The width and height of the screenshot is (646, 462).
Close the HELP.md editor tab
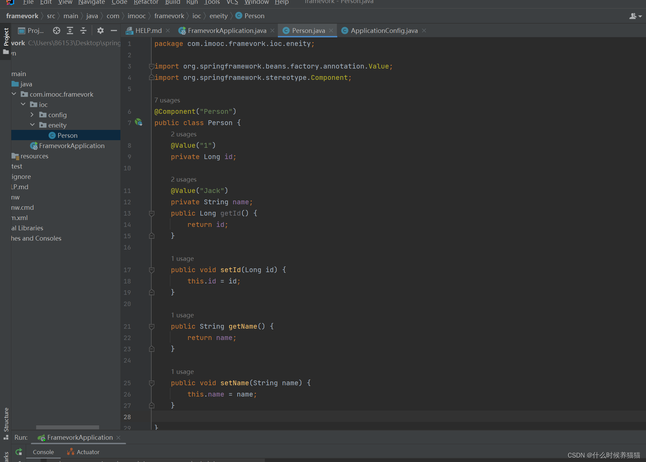(x=168, y=31)
